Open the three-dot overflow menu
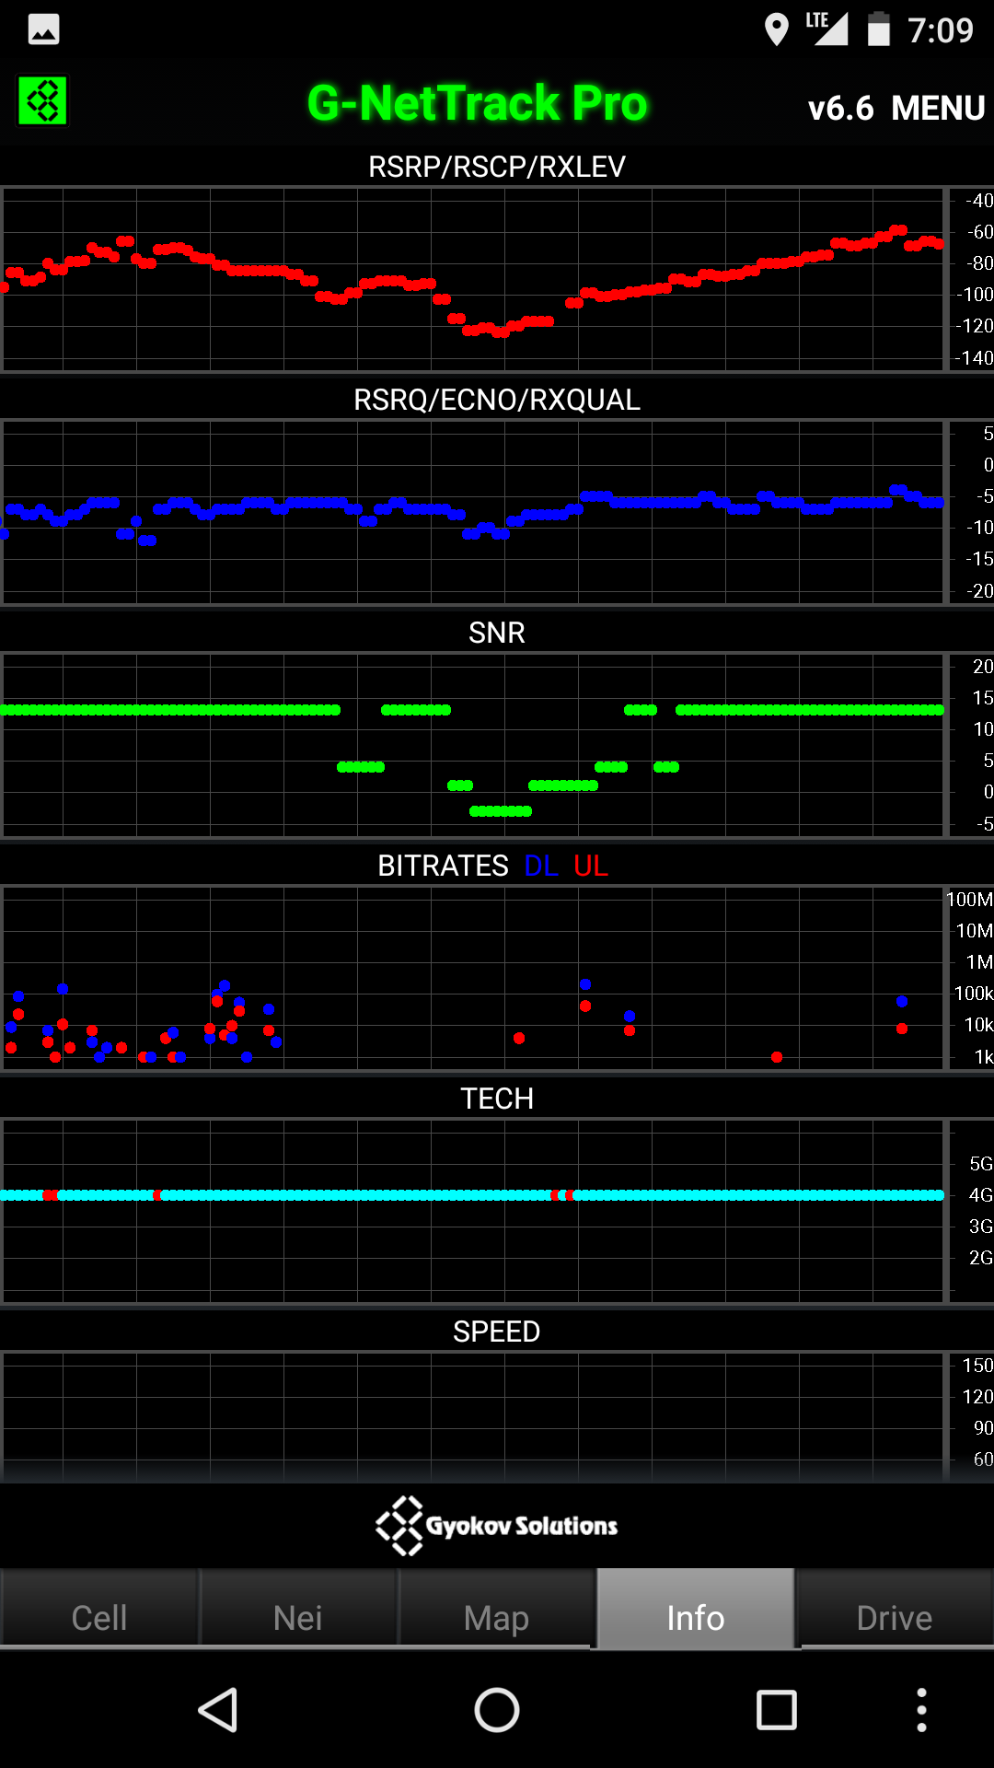 pyautogui.click(x=921, y=1710)
